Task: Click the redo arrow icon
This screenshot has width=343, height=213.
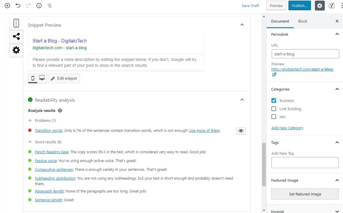Action: coord(28,6)
